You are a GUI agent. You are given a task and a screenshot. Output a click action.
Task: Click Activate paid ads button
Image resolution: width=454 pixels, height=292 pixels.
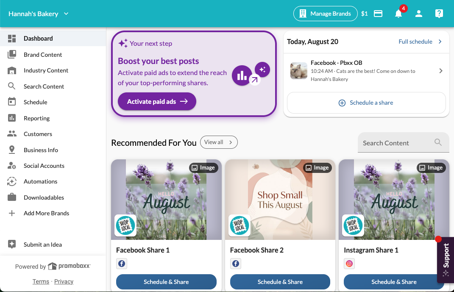(x=157, y=101)
